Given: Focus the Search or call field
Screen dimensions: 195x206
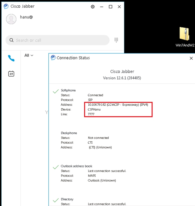Looking at the screenshot, I should pyautogui.click(x=57, y=40).
